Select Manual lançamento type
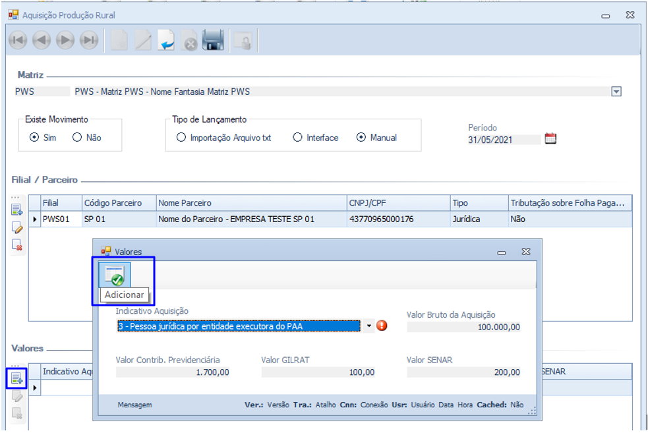The width and height of the screenshot is (648, 433). [x=361, y=137]
